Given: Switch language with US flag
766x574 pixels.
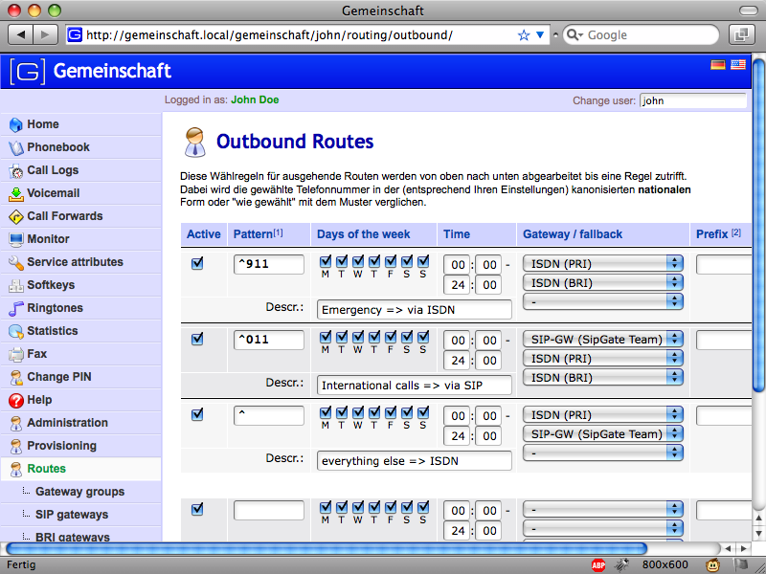Looking at the screenshot, I should 737,64.
